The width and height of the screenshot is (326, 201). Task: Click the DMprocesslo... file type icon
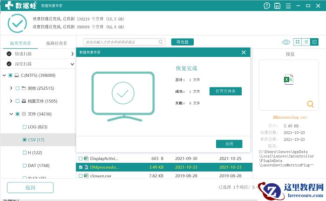click(86, 167)
